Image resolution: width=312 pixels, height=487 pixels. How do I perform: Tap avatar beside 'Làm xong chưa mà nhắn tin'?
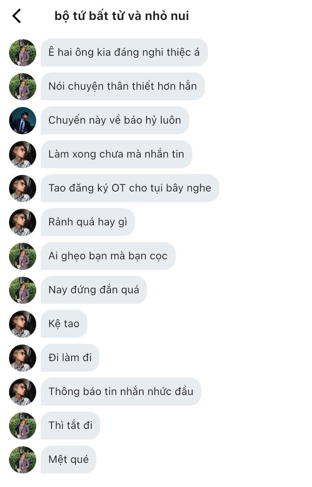[23, 154]
